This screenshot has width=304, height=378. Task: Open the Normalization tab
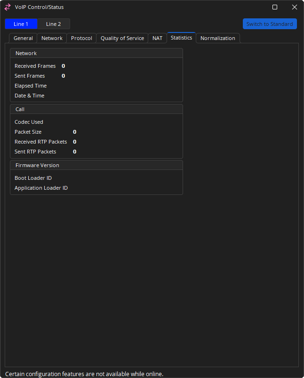[217, 38]
